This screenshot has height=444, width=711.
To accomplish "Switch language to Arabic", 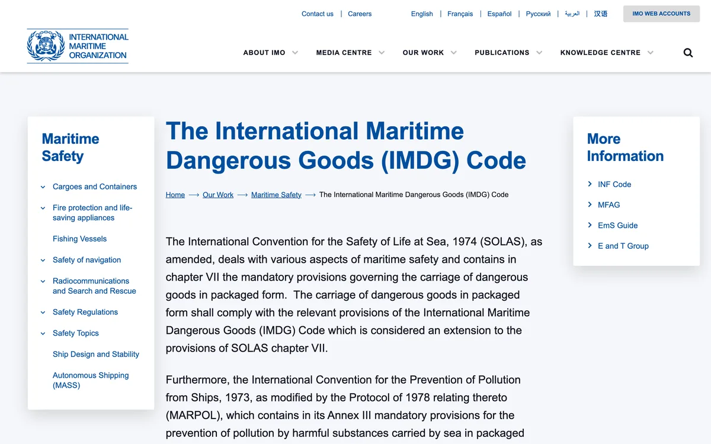I will [572, 14].
